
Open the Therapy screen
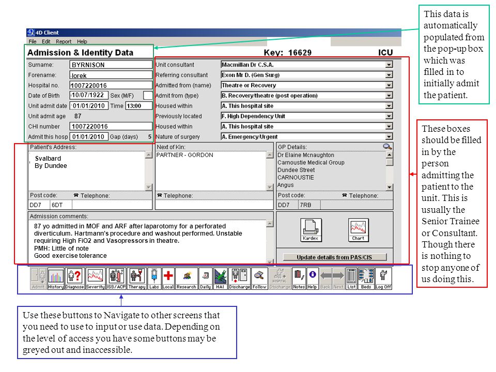[x=136, y=278]
